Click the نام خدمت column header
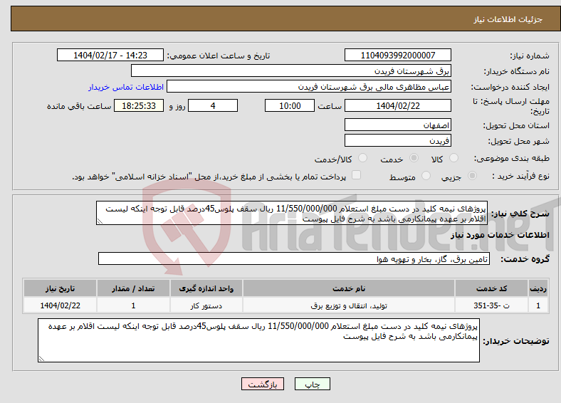The height and width of the screenshot is (403, 561). click(x=349, y=288)
